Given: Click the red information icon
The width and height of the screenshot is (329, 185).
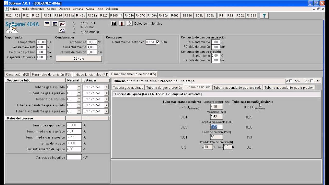Looking at the screenshot, I should pyautogui.click(x=122, y=23).
